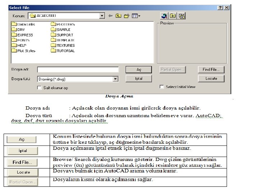The height and width of the screenshot is (194, 259).
Task: Enable the Salt okunur aç checkbox
Action: point(39,88)
